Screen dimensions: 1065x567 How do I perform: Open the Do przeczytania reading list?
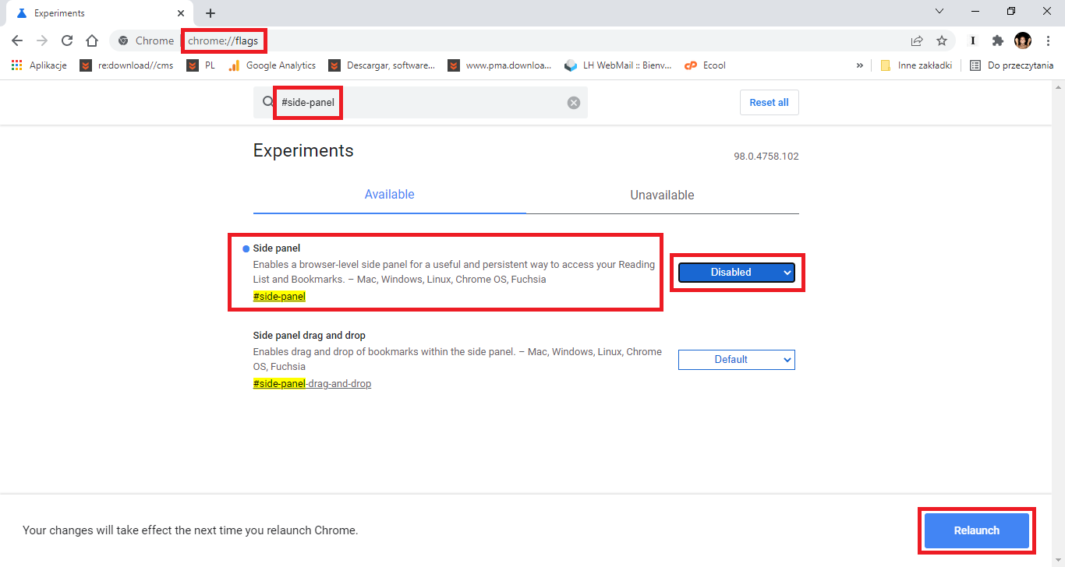pyautogui.click(x=1011, y=65)
